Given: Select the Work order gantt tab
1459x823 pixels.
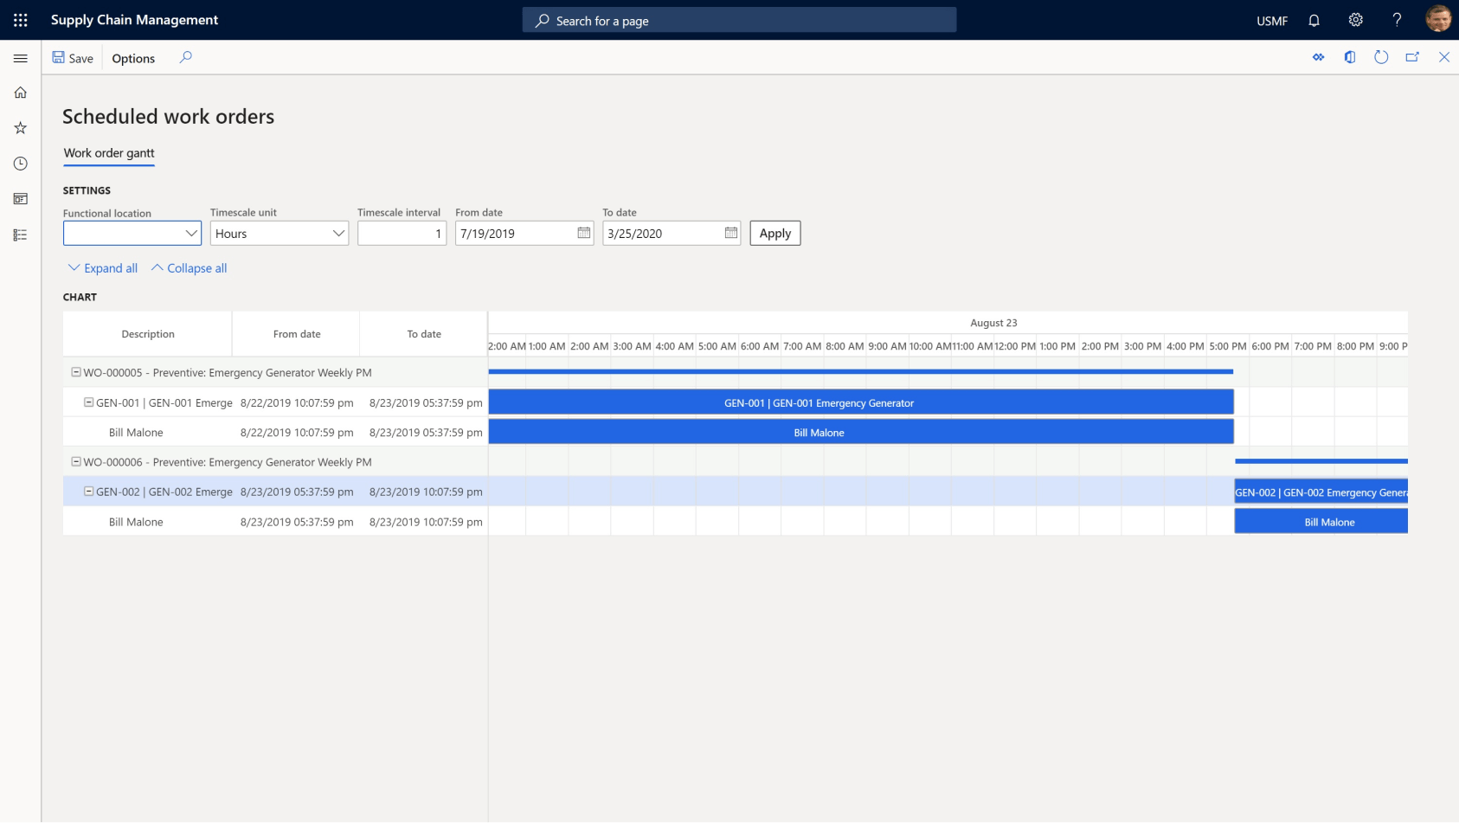Looking at the screenshot, I should coord(109,153).
